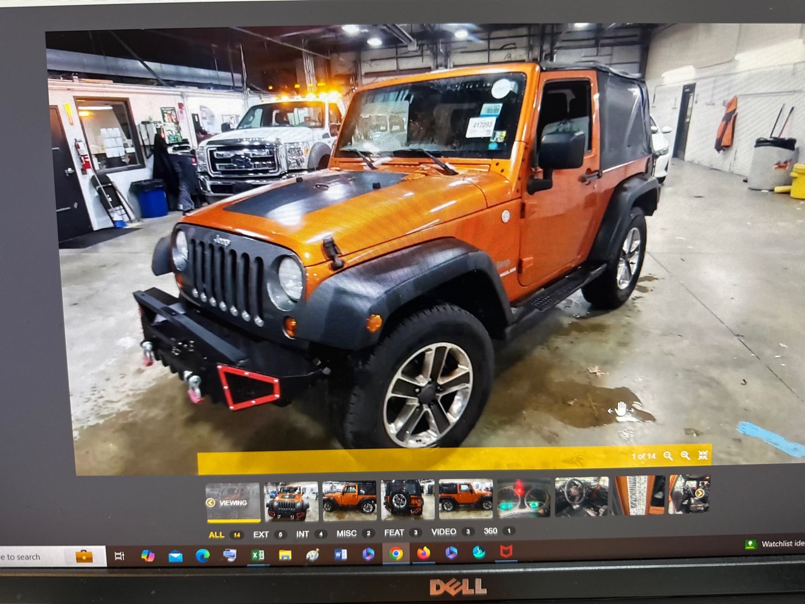
Task: Open the right side-view Jeep thumbnail
Action: (466, 498)
